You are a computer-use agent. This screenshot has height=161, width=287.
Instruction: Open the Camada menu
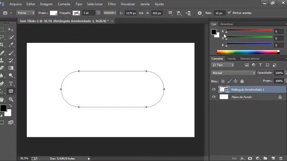point(64,4)
